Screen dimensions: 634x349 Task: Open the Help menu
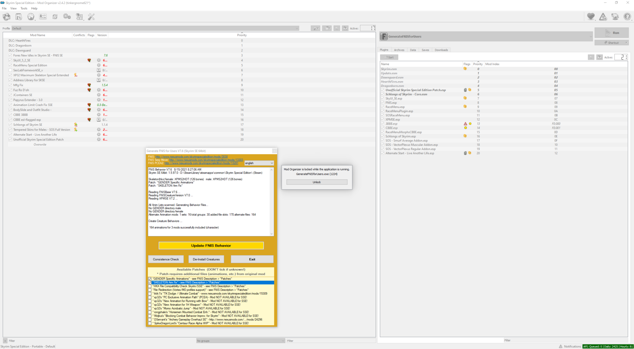[x=34, y=8]
